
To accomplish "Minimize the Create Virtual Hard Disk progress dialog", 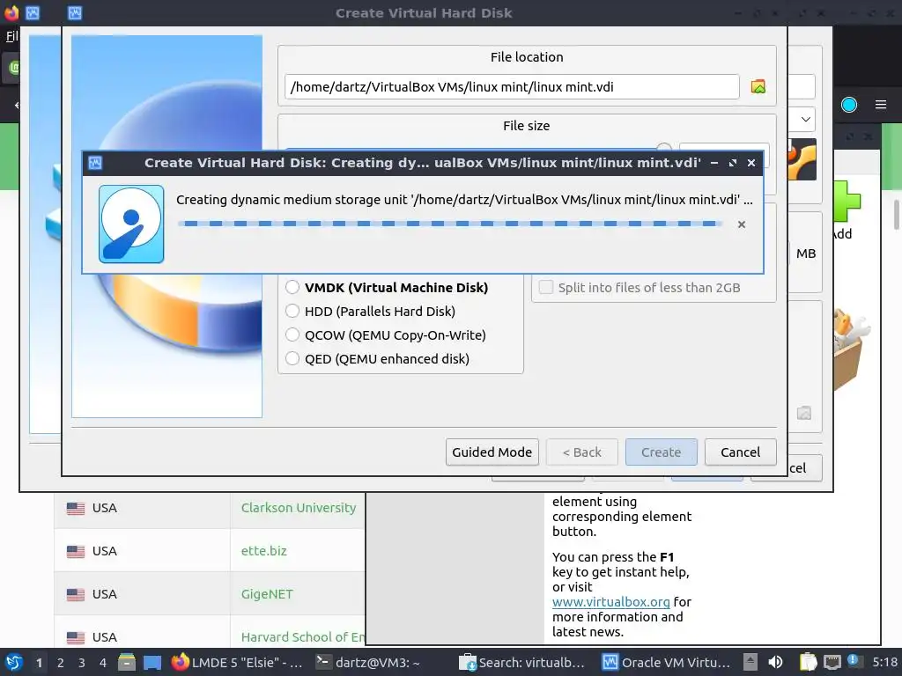I will point(713,163).
